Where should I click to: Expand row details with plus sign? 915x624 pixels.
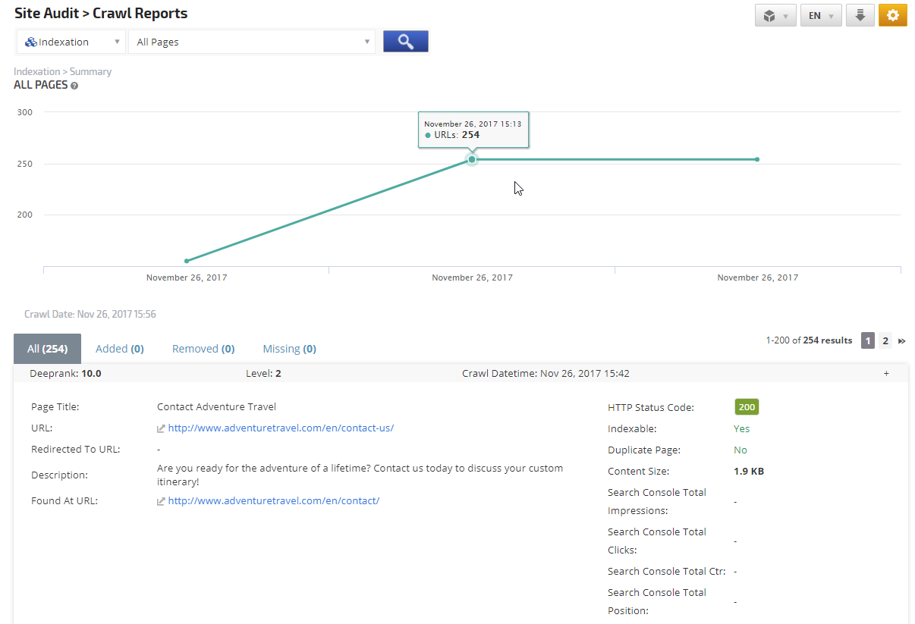886,373
